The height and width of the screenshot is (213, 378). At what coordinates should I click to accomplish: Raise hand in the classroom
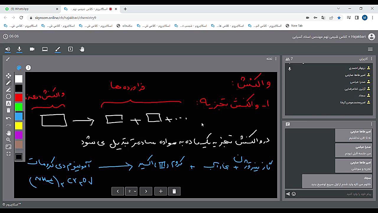click(82, 49)
